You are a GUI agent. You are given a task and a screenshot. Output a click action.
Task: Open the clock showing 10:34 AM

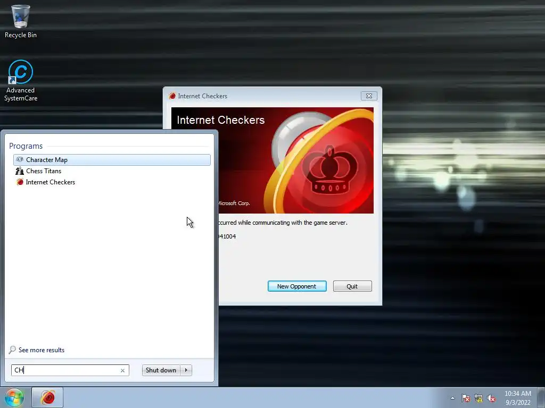[517, 398]
